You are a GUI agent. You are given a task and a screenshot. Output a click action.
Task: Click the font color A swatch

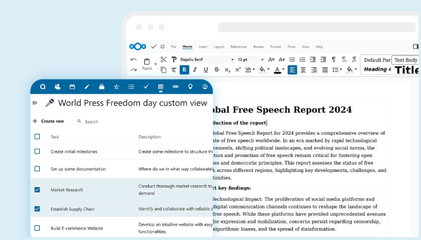click(277, 70)
